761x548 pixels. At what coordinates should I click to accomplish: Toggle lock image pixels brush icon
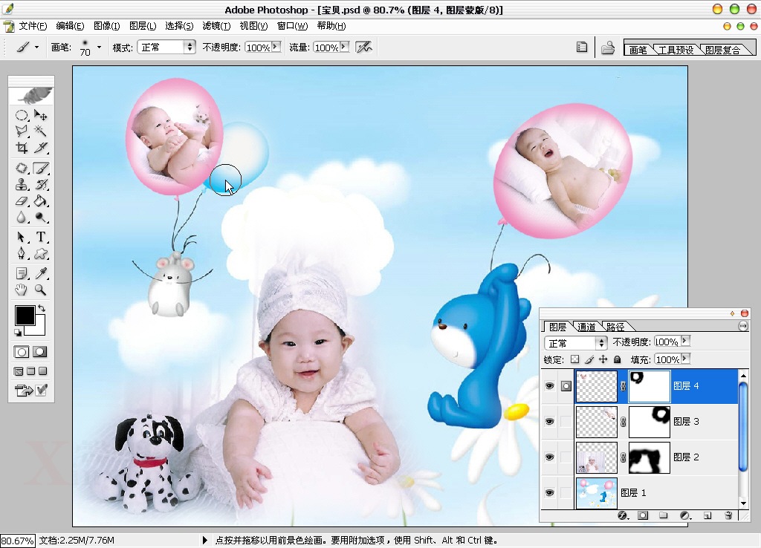click(x=589, y=359)
